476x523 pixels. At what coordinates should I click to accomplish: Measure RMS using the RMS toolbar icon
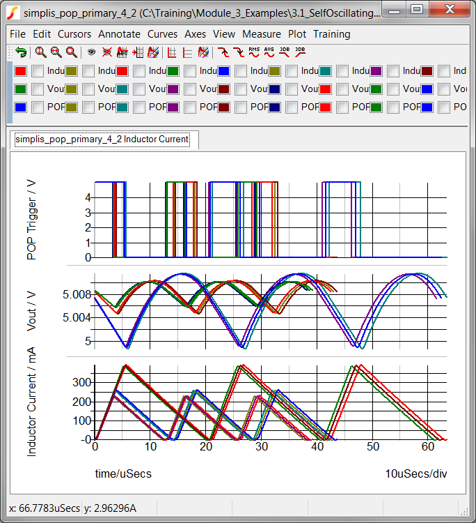[254, 52]
